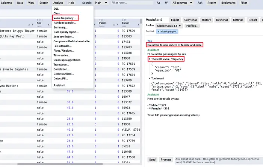The height and width of the screenshot is (167, 263).
Task: Open Correlation... menu item
Action: [73, 69]
